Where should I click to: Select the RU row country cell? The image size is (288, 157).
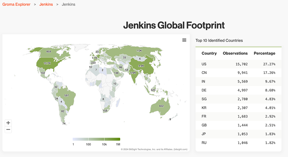click(204, 143)
